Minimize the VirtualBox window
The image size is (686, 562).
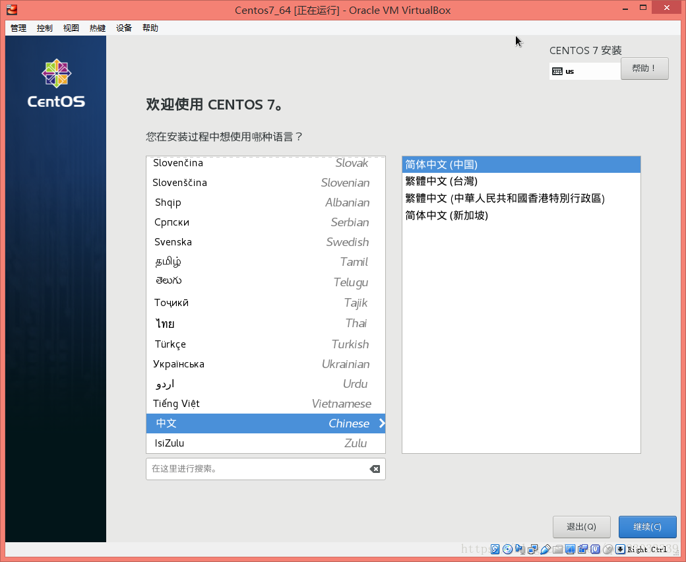tap(625, 8)
